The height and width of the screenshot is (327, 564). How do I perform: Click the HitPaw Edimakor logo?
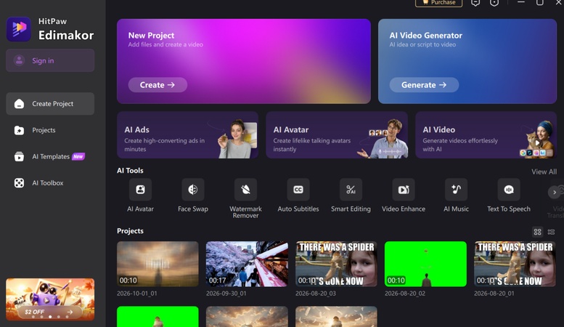click(x=19, y=29)
